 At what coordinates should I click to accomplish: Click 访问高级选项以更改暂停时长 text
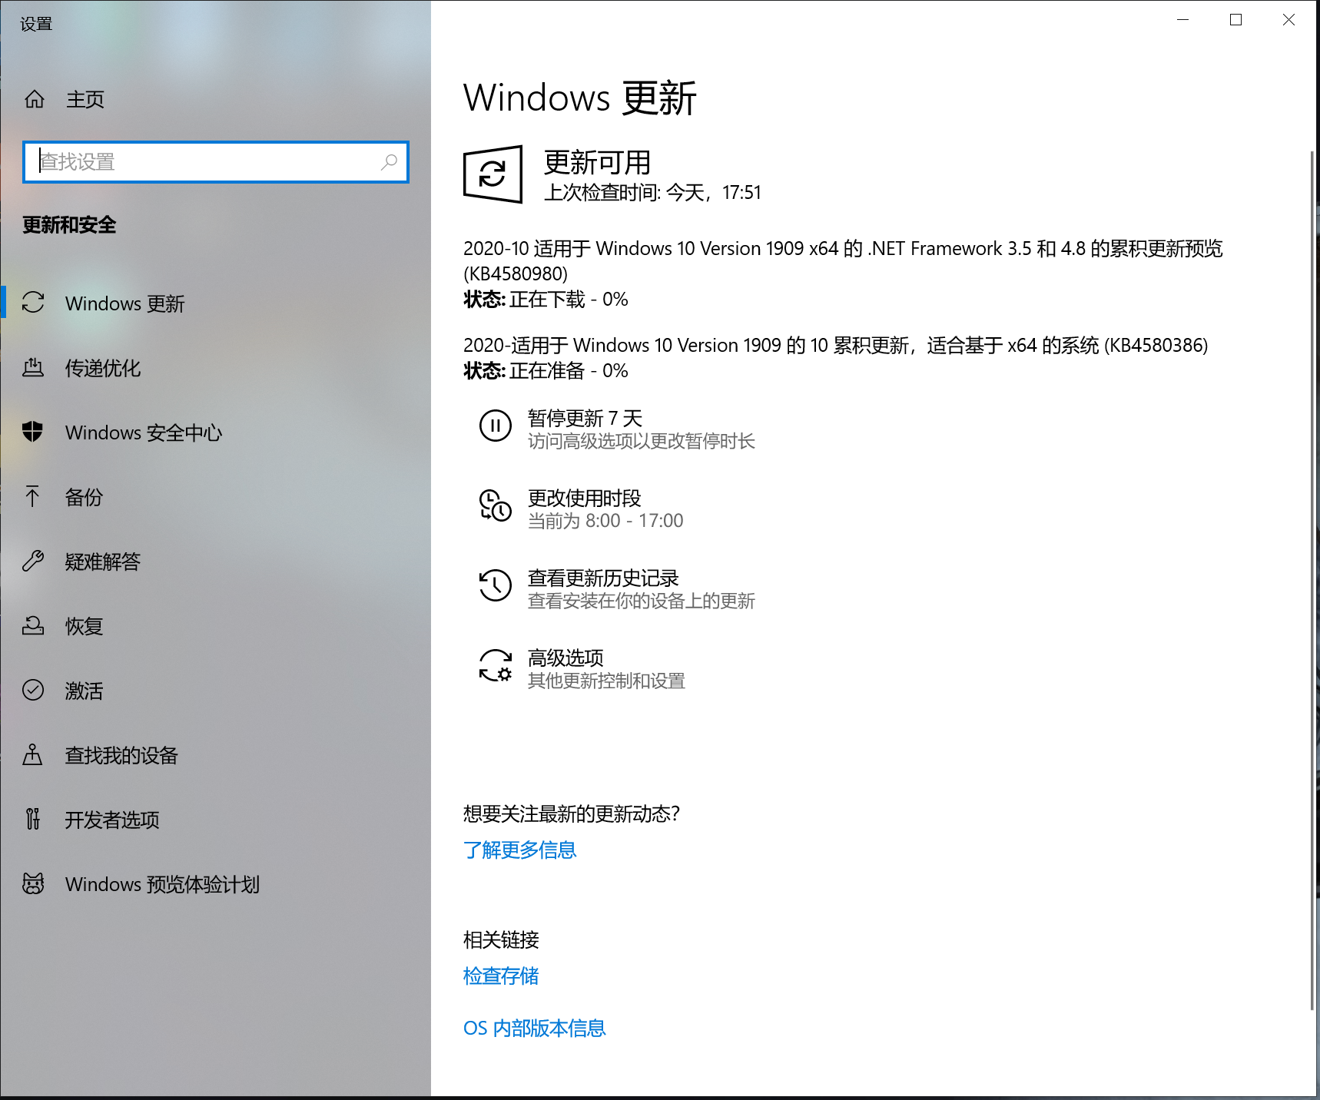(x=641, y=441)
